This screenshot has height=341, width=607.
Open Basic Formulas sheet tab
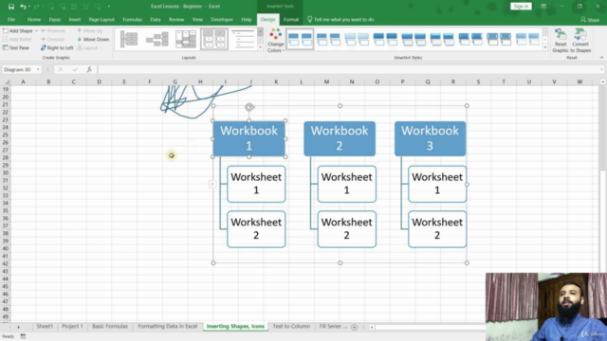tap(110, 326)
